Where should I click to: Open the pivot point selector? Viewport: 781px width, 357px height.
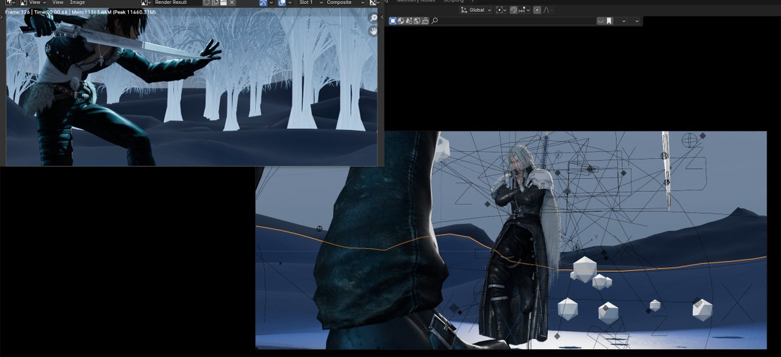tap(502, 10)
